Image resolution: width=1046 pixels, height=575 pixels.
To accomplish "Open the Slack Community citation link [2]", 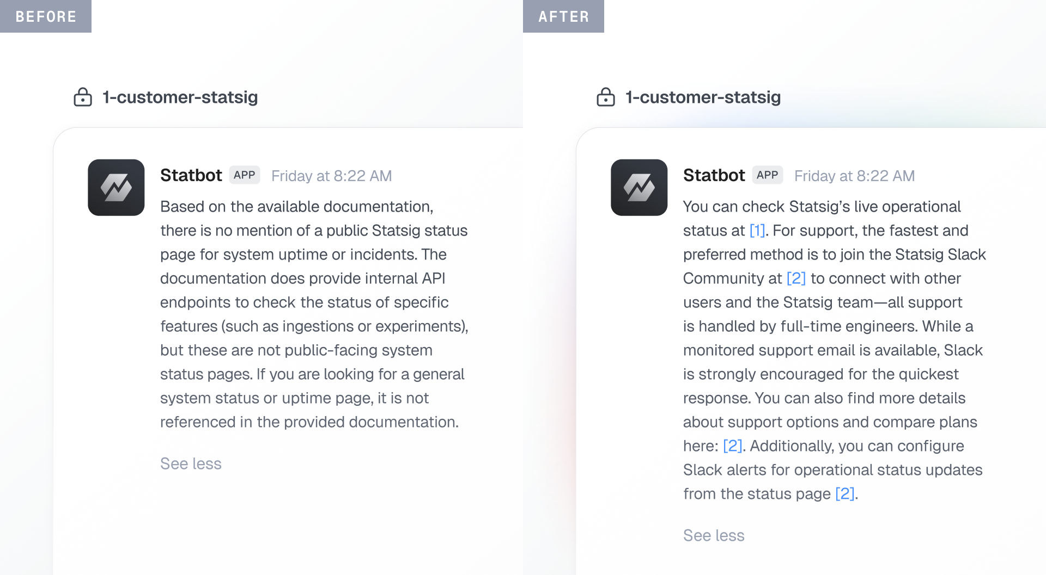I will [796, 278].
